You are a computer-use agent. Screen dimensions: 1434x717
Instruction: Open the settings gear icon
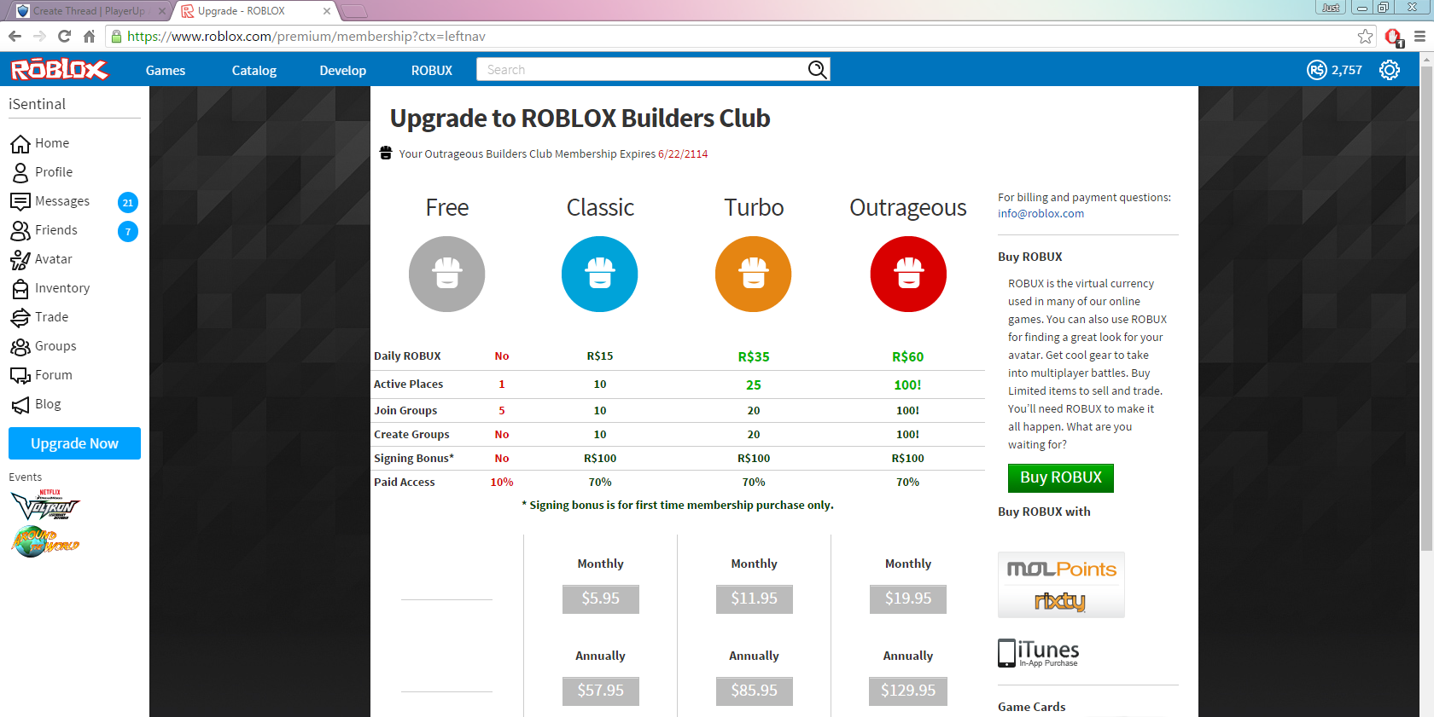1390,70
